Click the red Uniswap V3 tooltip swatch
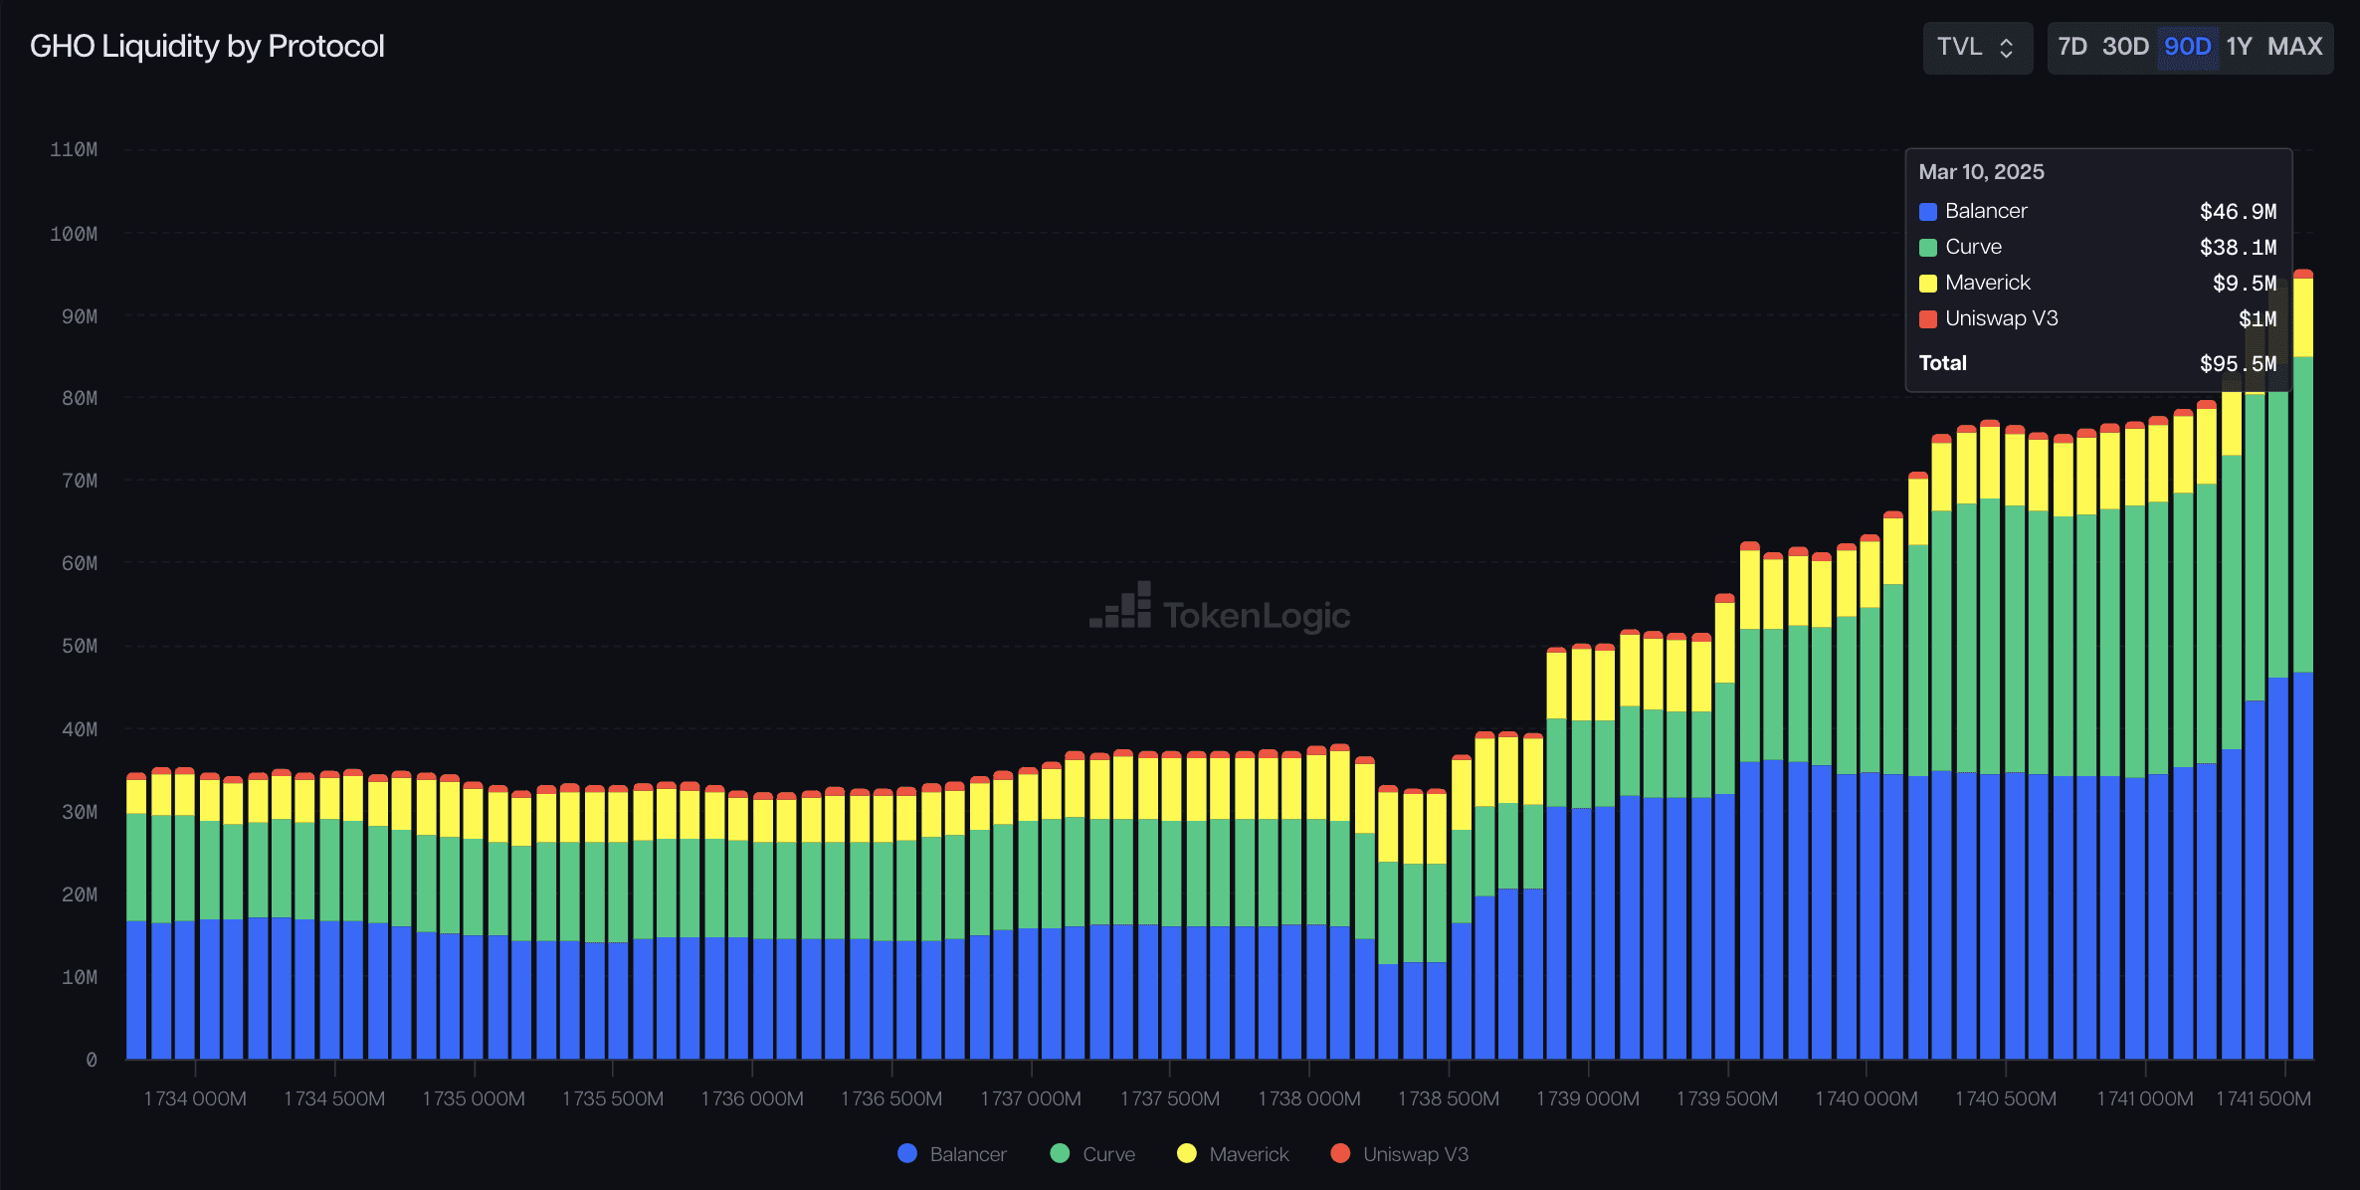This screenshot has width=2360, height=1190. click(x=1928, y=319)
